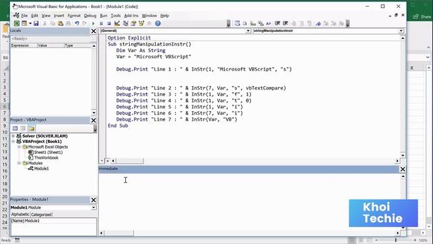Open the Add-Ins menu
Image resolution: width=433 pixels, height=244 pixels.
131,16
